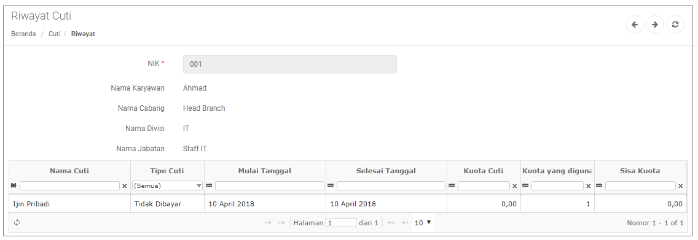Click the Halaman page number field
Image resolution: width=698 pixels, height=240 pixels.
point(341,223)
